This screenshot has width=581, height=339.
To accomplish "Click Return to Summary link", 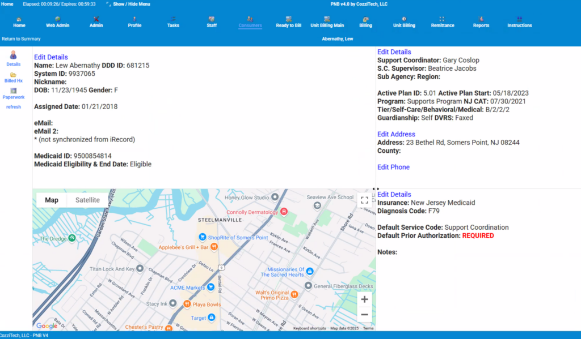I will coord(21,38).
